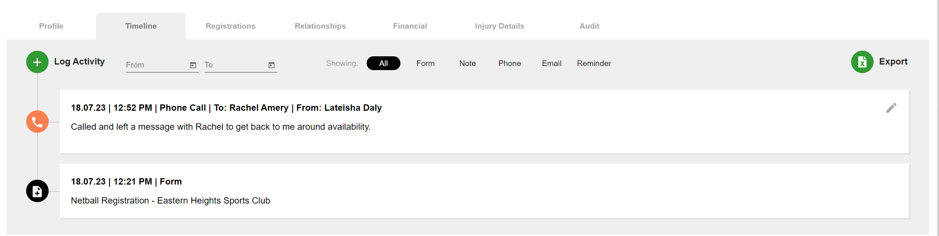
Task: Click the Export label button
Action: 893,62
